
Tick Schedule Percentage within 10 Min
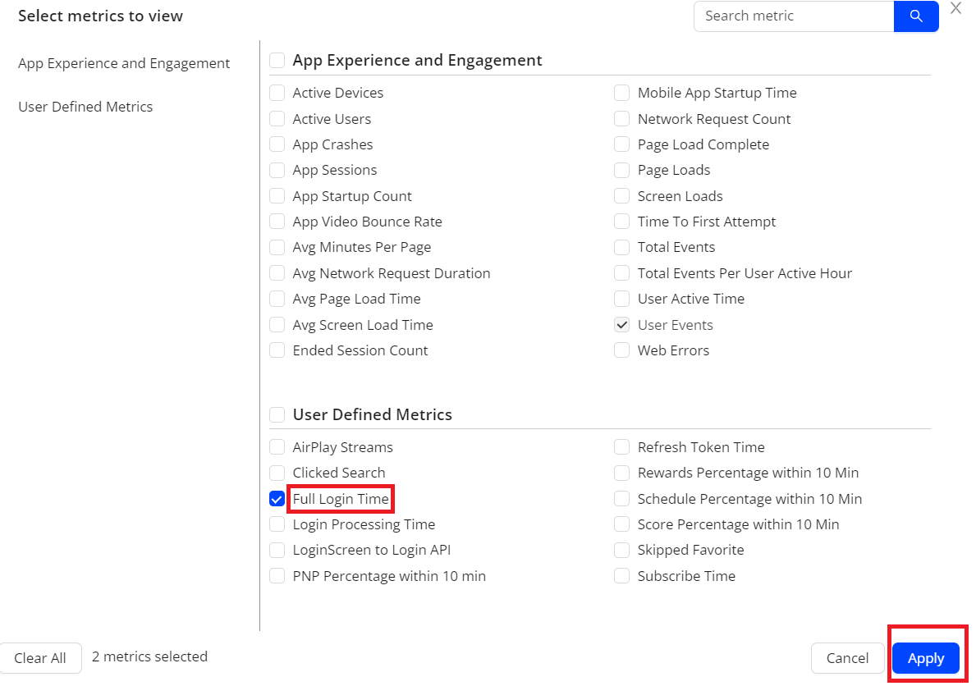622,499
